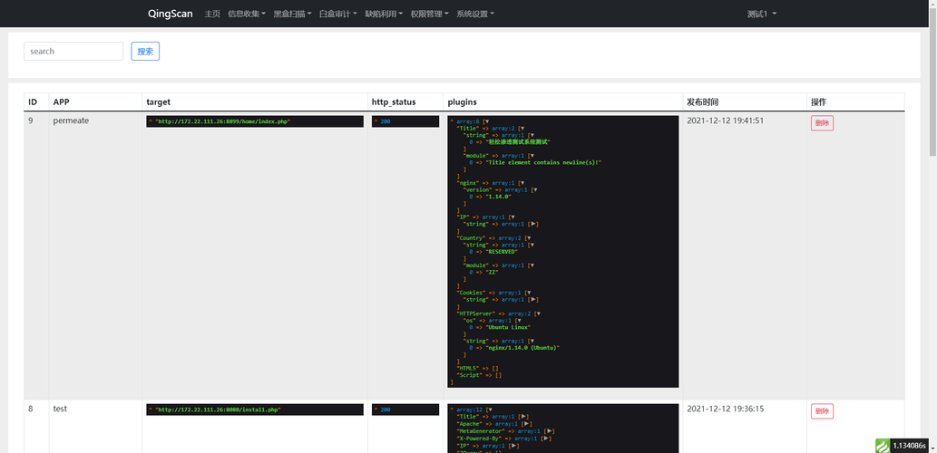
Task: Click the caret before the test row target URL
Action: (x=151, y=410)
